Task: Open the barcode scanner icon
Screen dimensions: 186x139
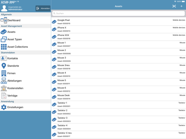Action: [x=174, y=6]
